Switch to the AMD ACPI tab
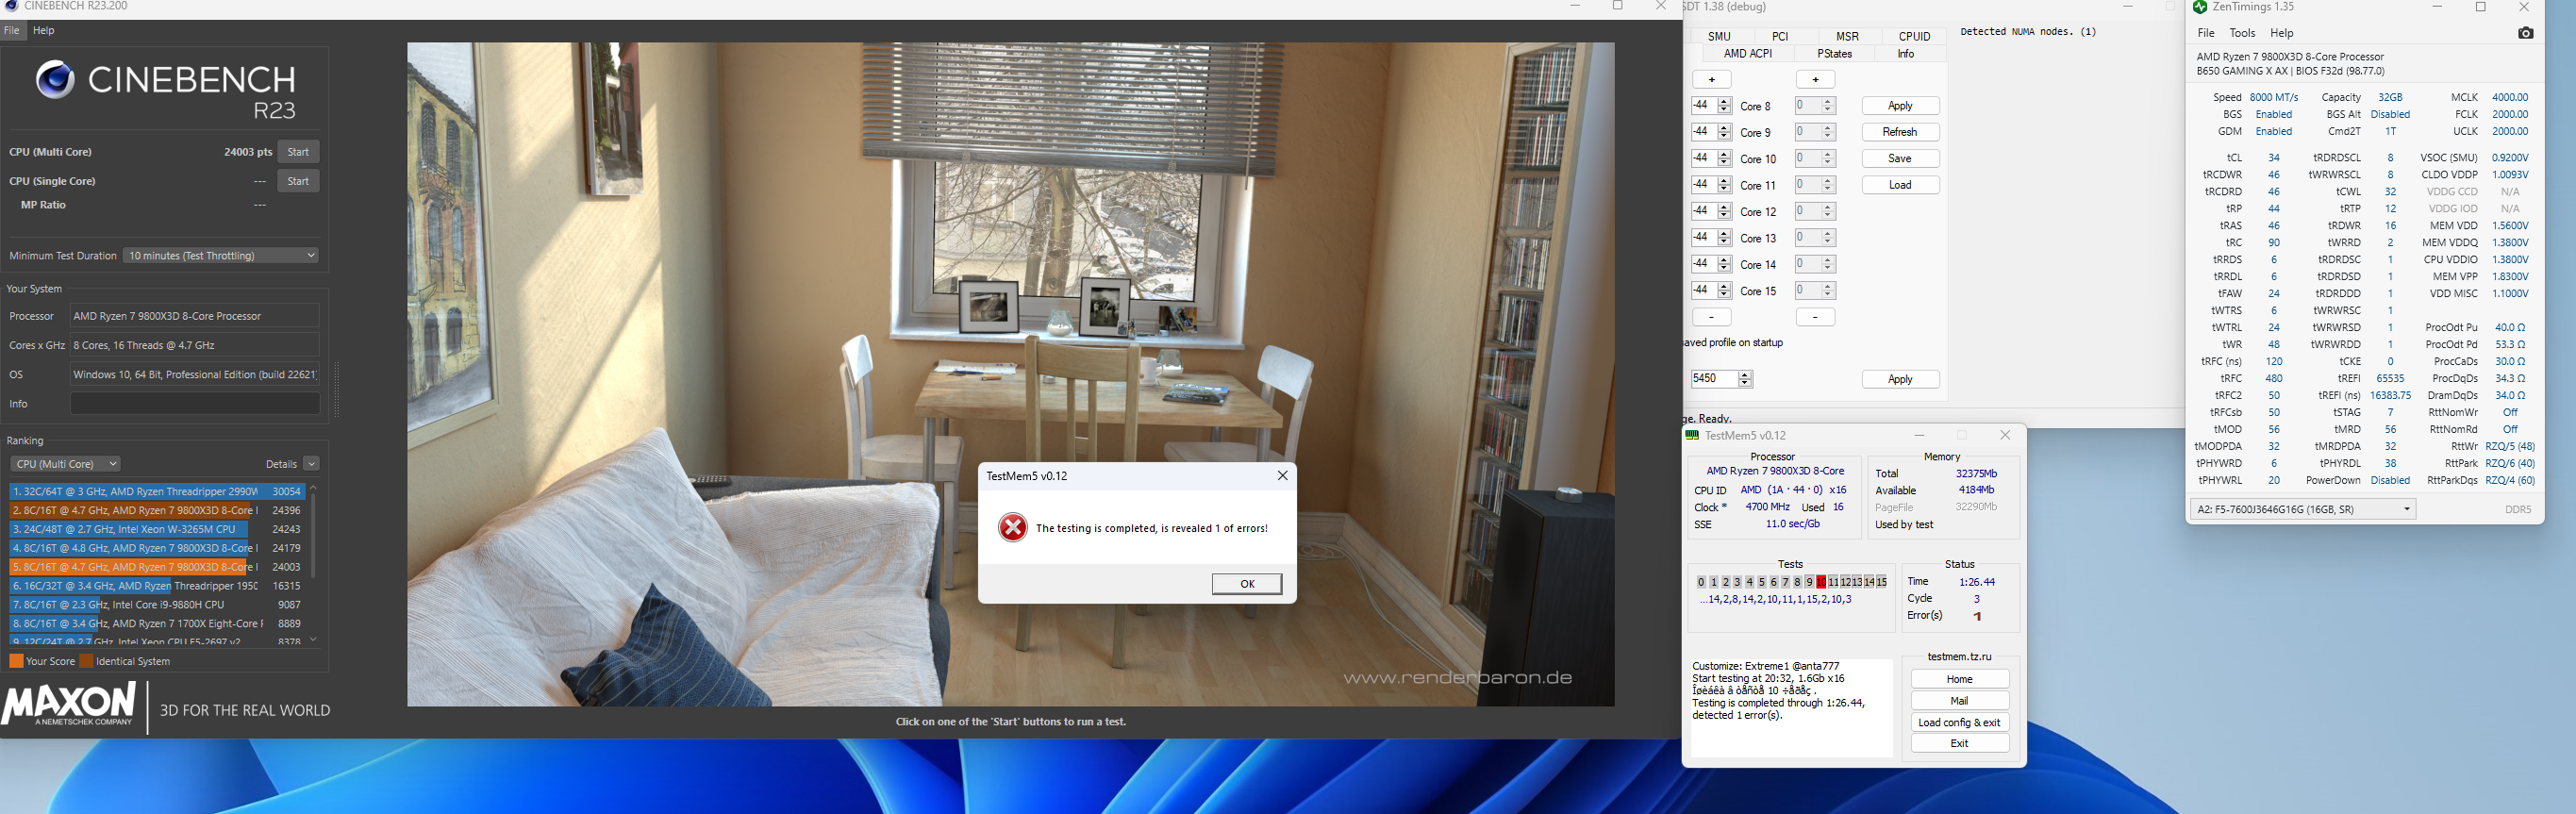This screenshot has width=2576, height=814. [1748, 54]
